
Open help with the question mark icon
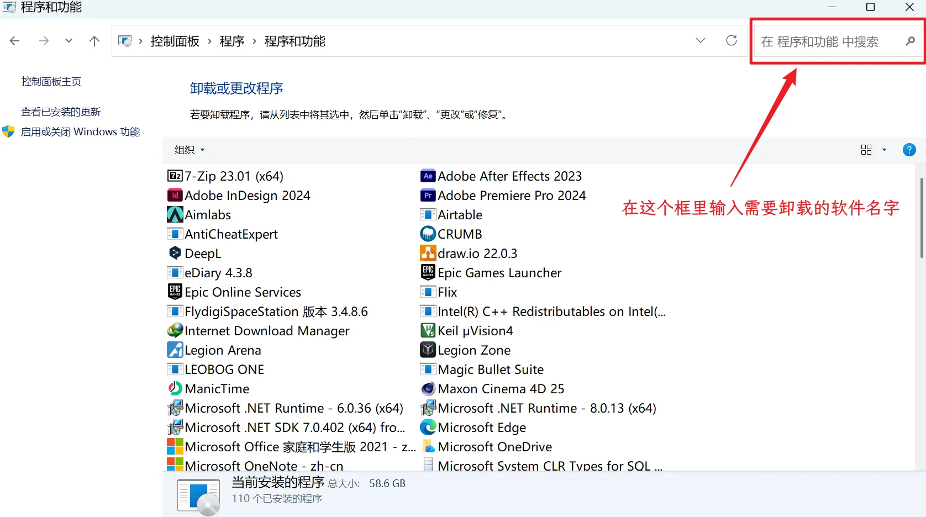[x=909, y=150]
